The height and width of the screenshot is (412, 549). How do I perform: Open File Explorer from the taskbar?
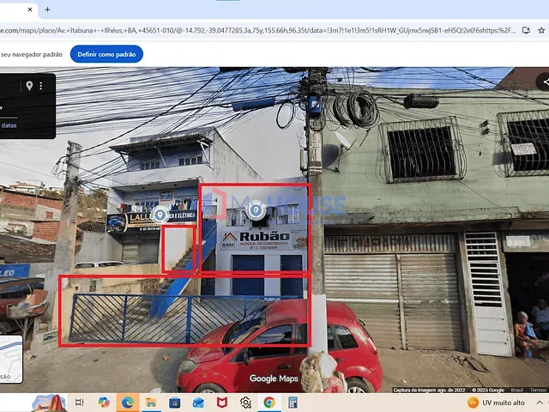pos(151,403)
